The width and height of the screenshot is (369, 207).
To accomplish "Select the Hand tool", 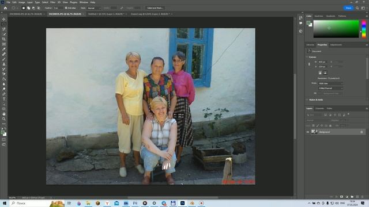I will click(4, 114).
